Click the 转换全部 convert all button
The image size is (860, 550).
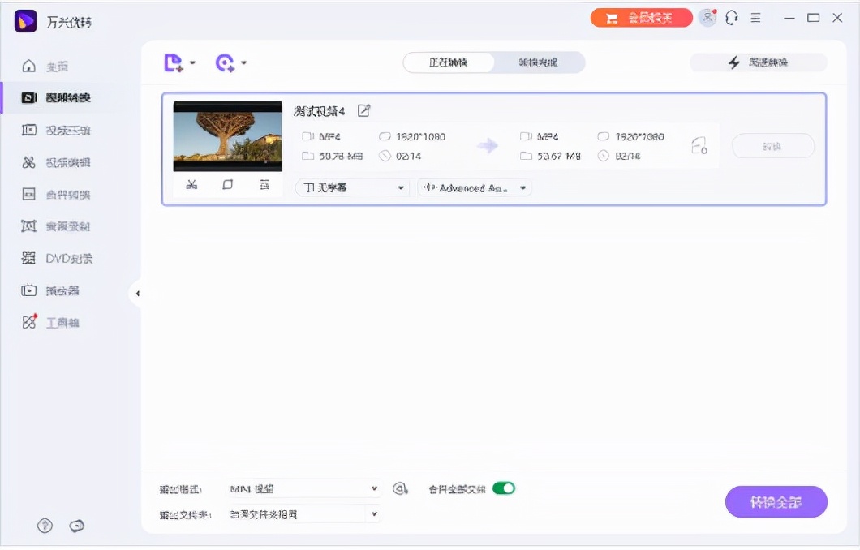click(776, 501)
